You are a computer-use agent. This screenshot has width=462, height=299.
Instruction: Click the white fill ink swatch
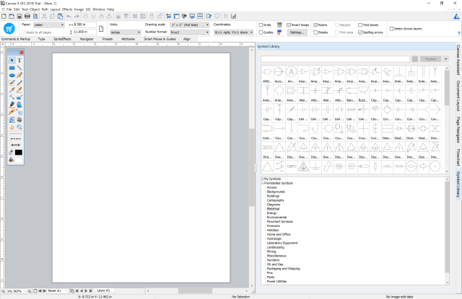coord(19,160)
